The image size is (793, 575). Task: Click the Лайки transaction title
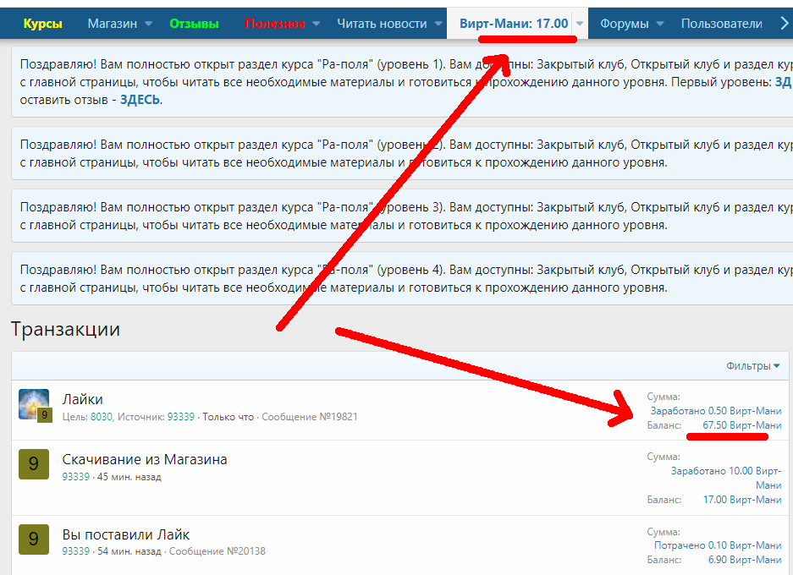pos(82,399)
